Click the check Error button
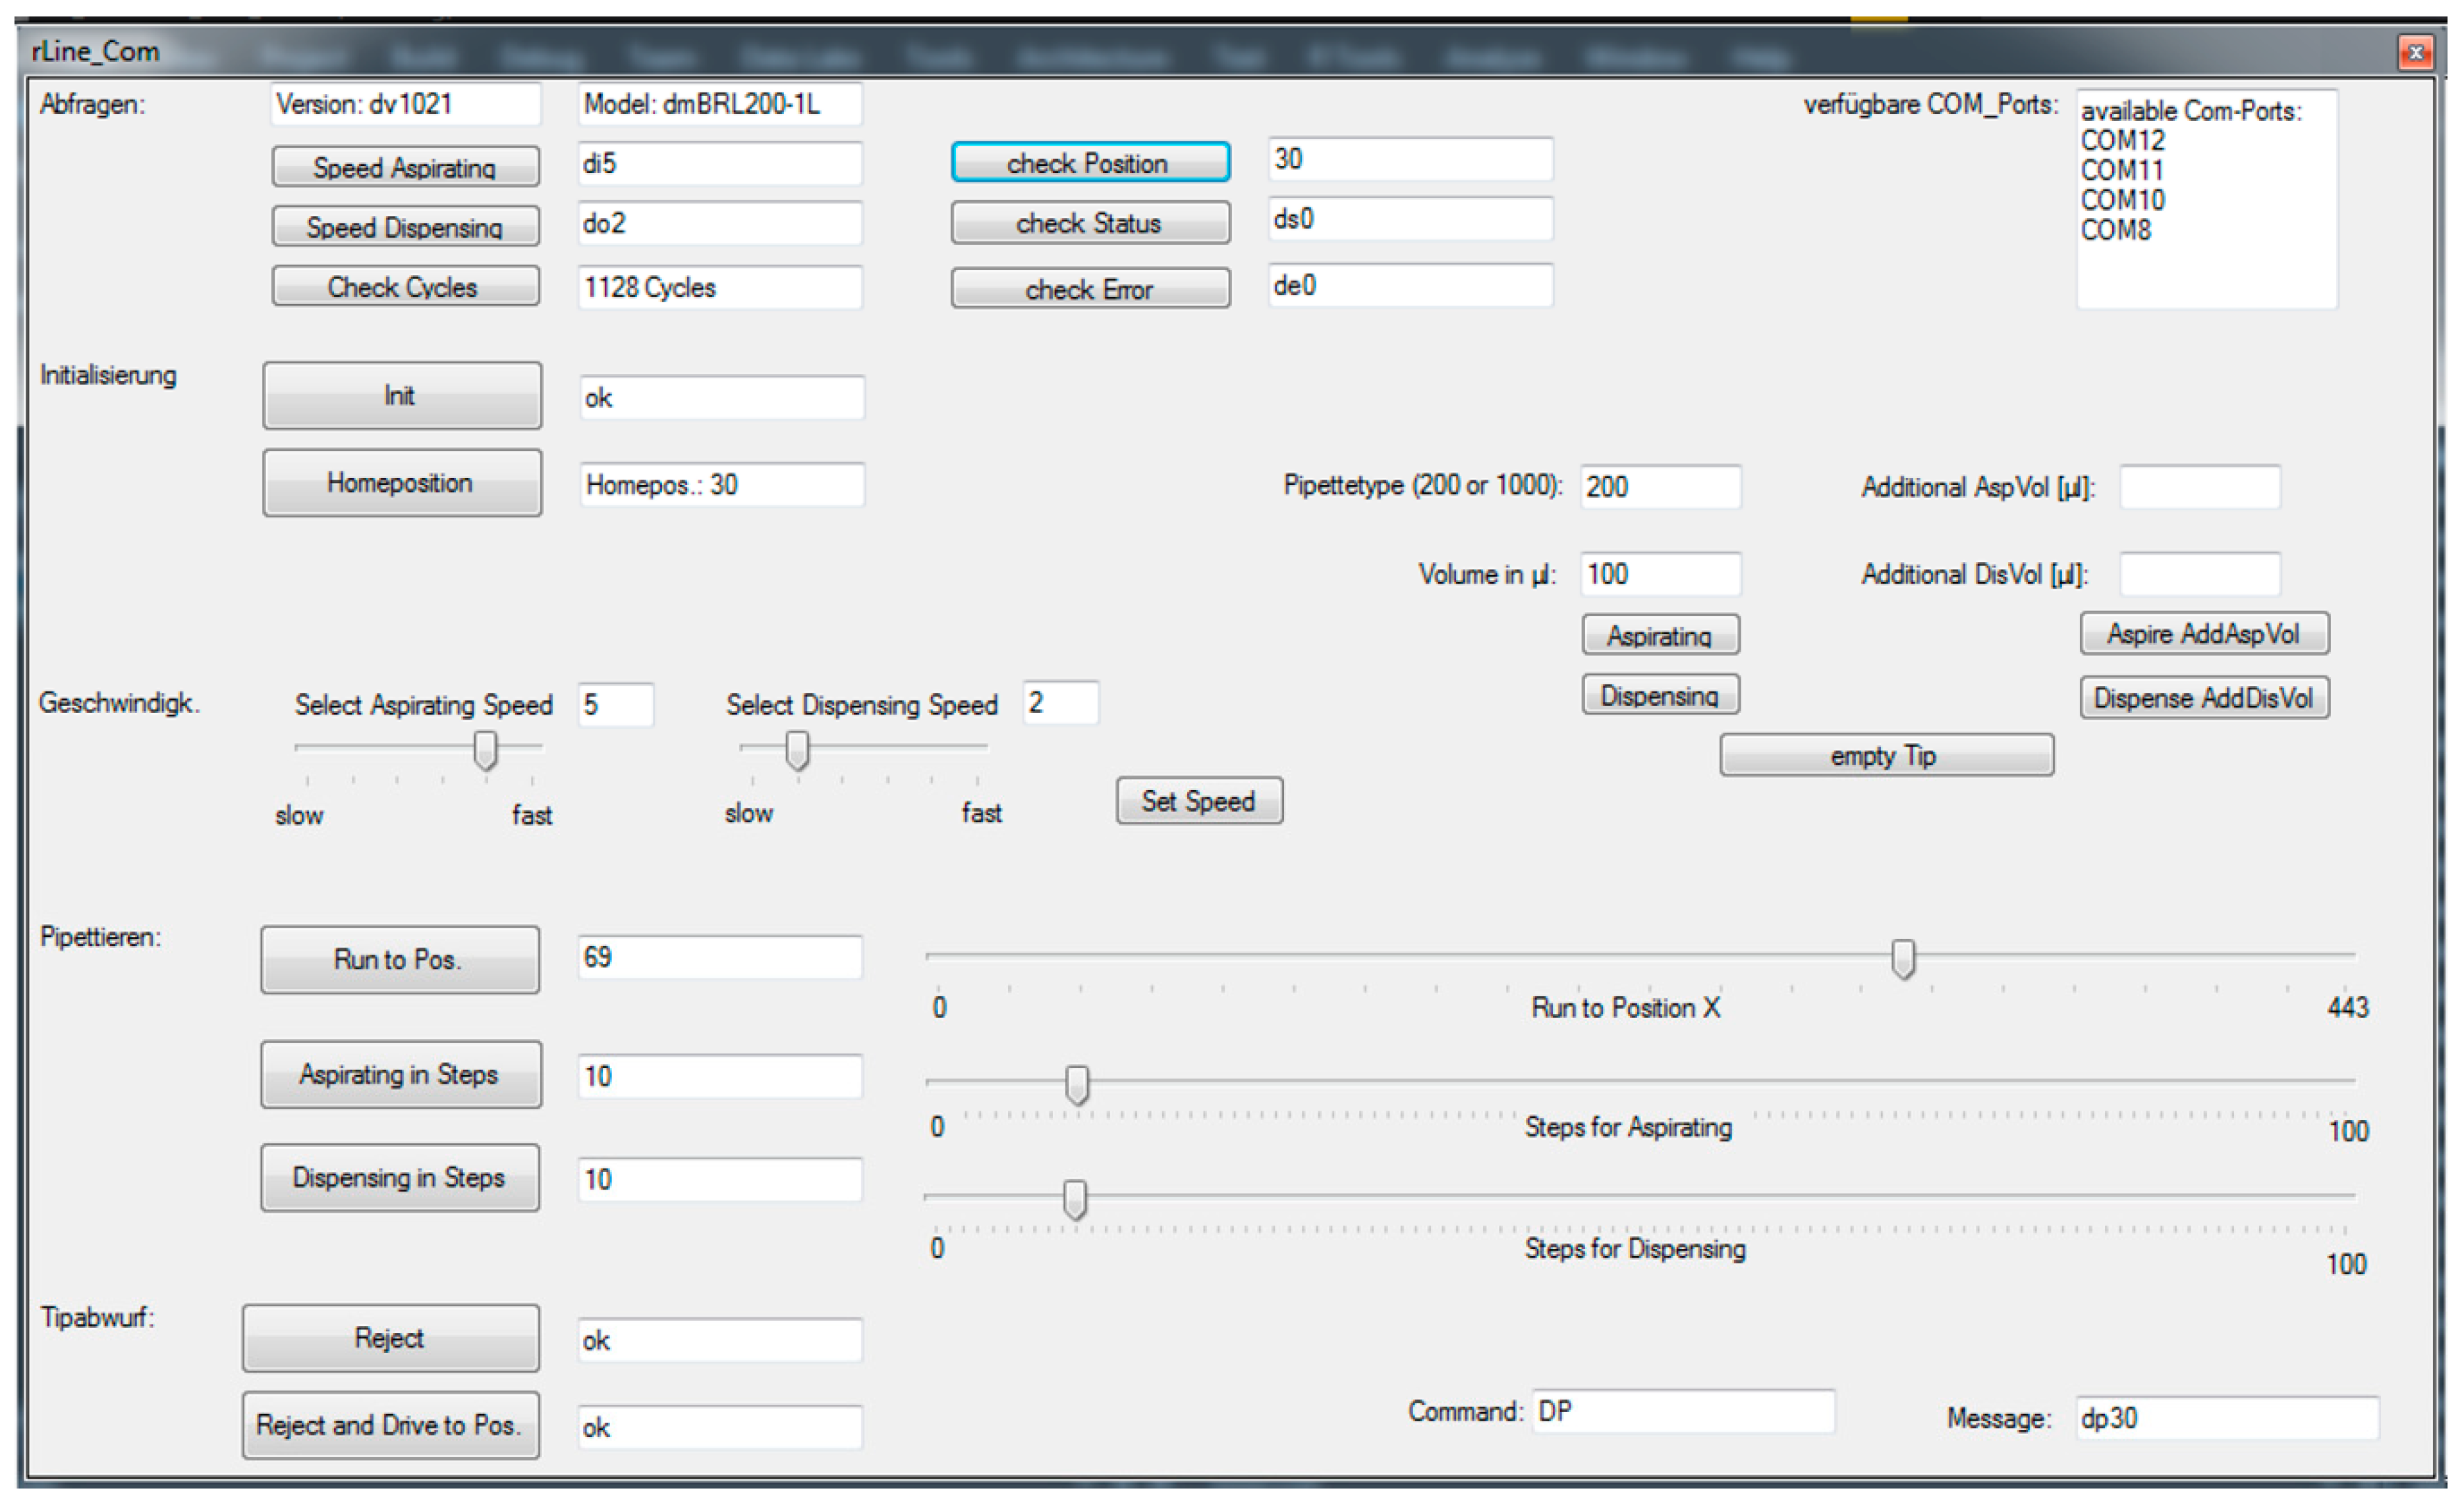Screen dimensions: 2464x1503 tap(1090, 289)
